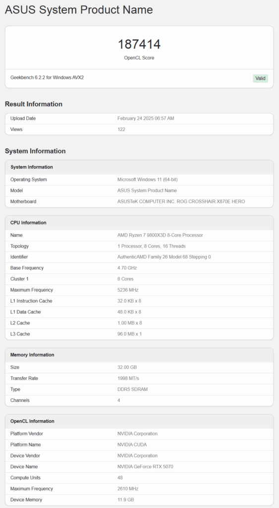Click the Result Information section heading
This screenshot has width=279, height=508.
click(x=34, y=104)
